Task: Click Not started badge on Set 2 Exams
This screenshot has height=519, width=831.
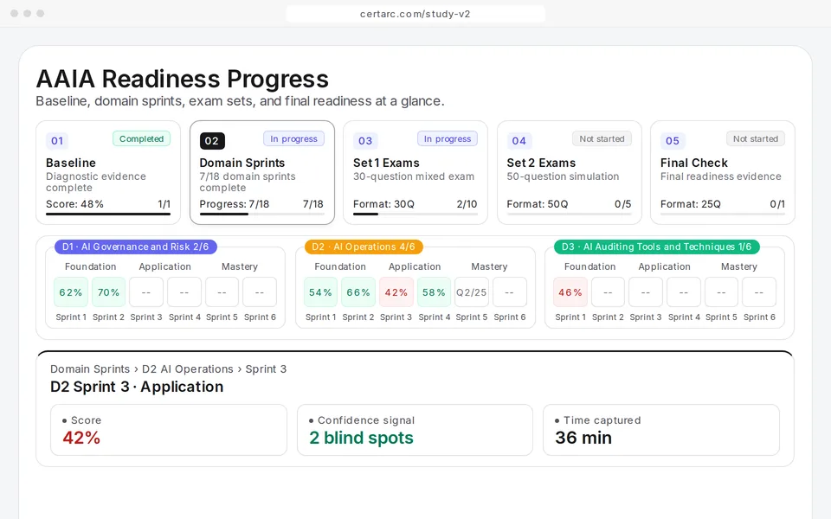Action: click(x=602, y=138)
